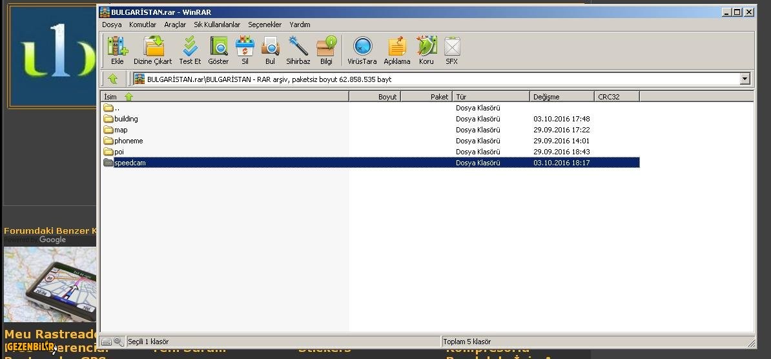771x359 pixels.
Task: Click the phoneme folder icon
Action: 108,141
